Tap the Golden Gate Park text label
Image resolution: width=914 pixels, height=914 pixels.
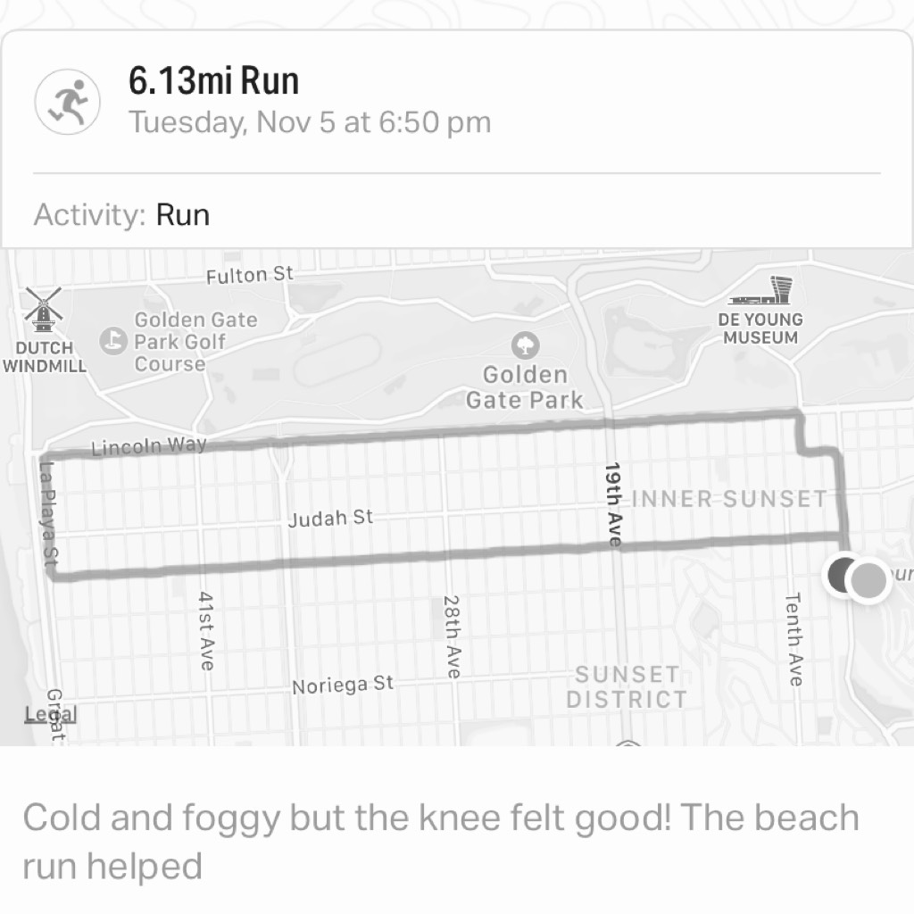pos(525,387)
